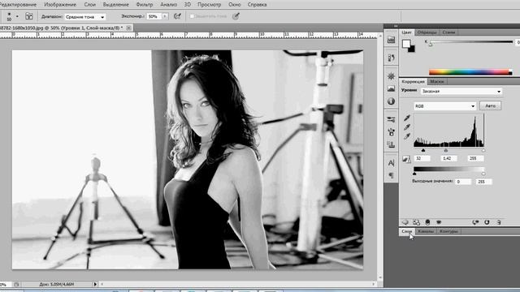Open the exposure slider arrow next to 50%
Image resolution: width=520 pixels, height=292 pixels.
[165, 16]
